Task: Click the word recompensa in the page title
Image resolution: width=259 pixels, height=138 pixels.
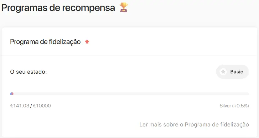Action: point(89,8)
